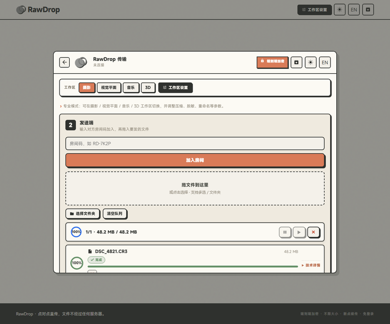Toggle theme via background page sun icon
Viewport: 390px width, 324px height.
pyautogui.click(x=339, y=10)
